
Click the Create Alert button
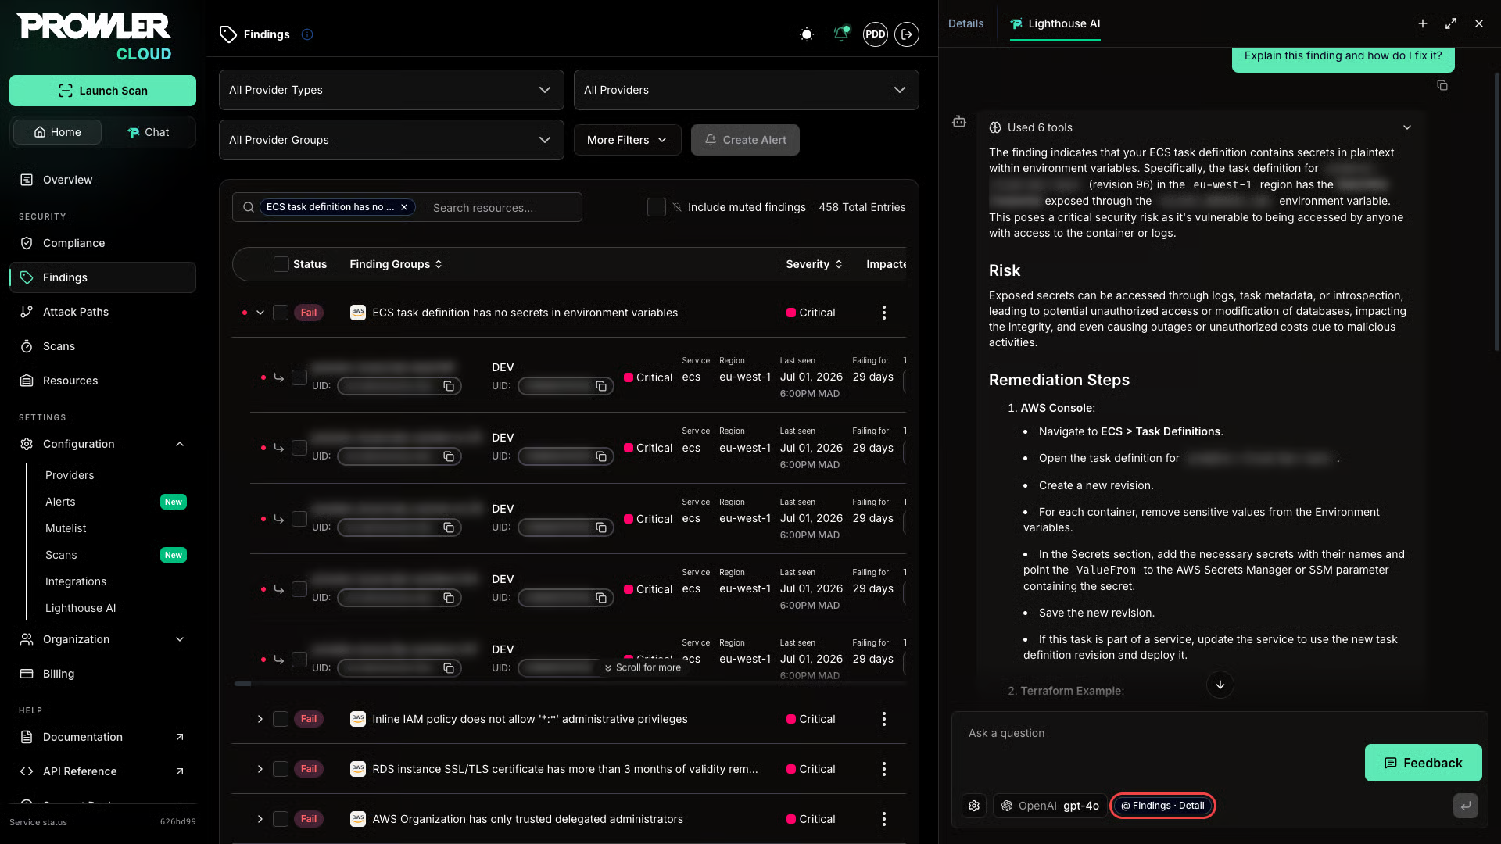coord(745,140)
